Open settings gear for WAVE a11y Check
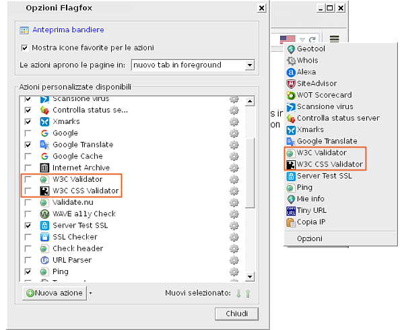Viewport: 404px width, 330px height. [x=234, y=213]
